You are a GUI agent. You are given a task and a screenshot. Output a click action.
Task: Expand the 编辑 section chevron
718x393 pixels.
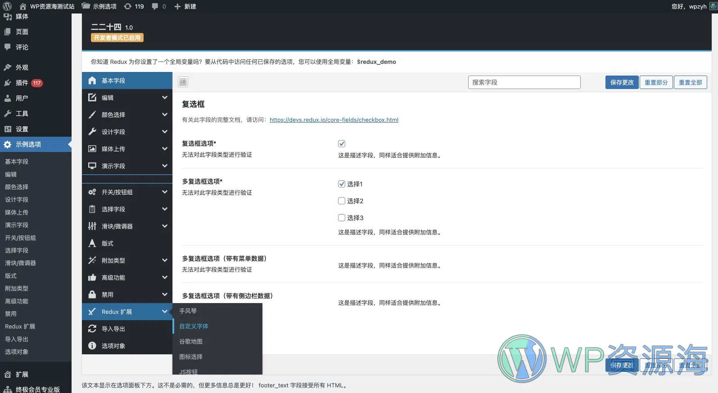(165, 98)
